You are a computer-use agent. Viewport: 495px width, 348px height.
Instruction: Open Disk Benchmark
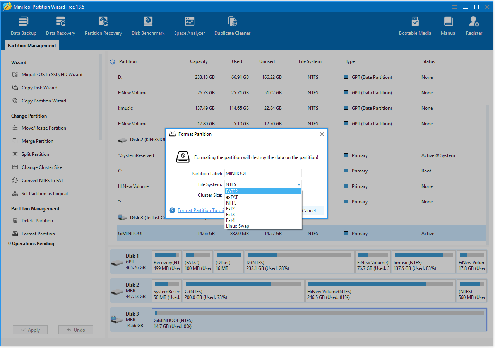click(x=148, y=25)
